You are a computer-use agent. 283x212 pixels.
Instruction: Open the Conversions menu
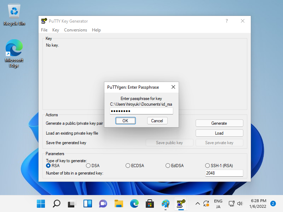tap(75, 30)
